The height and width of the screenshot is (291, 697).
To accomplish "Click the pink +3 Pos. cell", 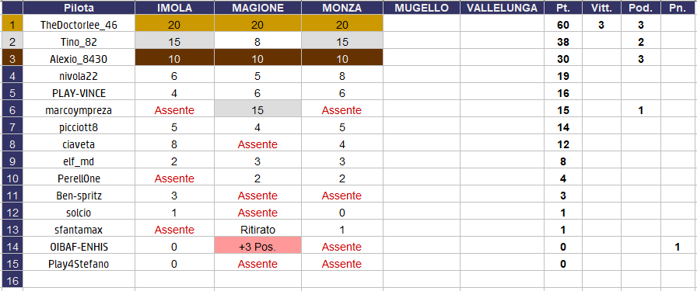I will tap(257, 247).
